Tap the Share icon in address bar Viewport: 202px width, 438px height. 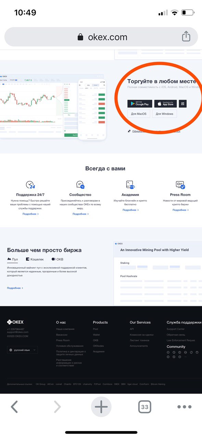click(186, 36)
